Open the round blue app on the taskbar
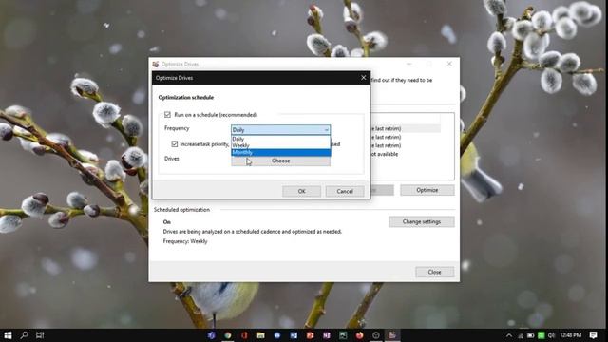Screen dimensions: 608x342 pyautogui.click(x=277, y=335)
